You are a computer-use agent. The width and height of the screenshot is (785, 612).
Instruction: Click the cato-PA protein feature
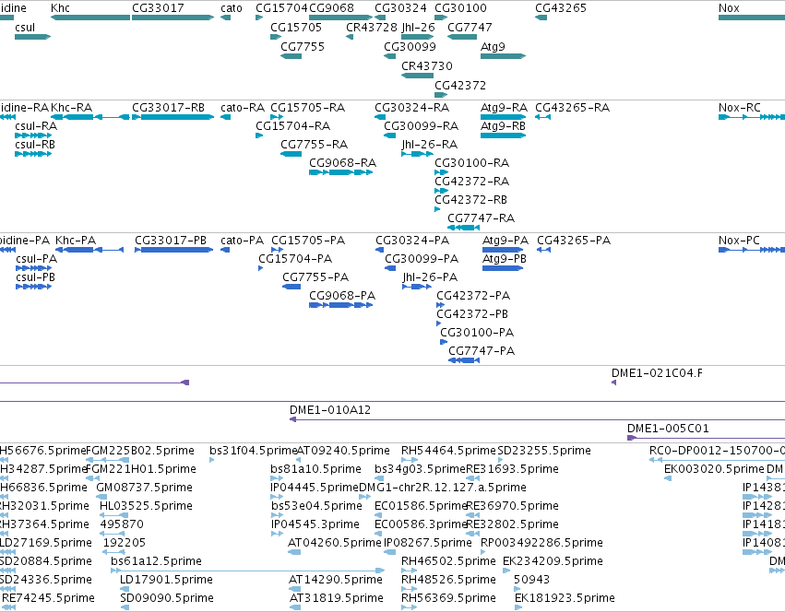225,250
